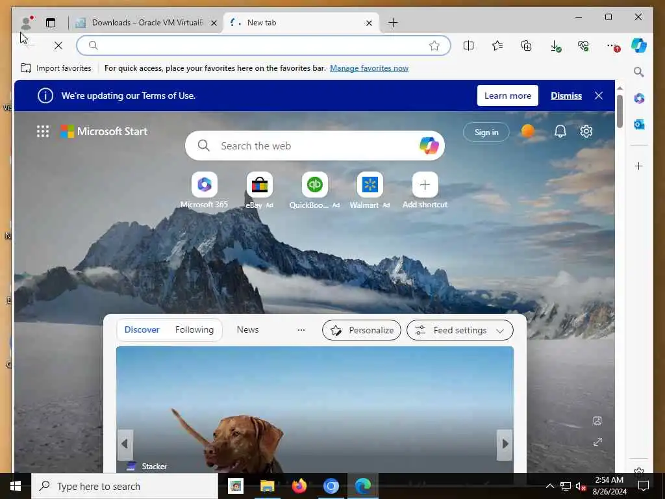
Task: Click the Personalize feed button
Action: click(361, 330)
